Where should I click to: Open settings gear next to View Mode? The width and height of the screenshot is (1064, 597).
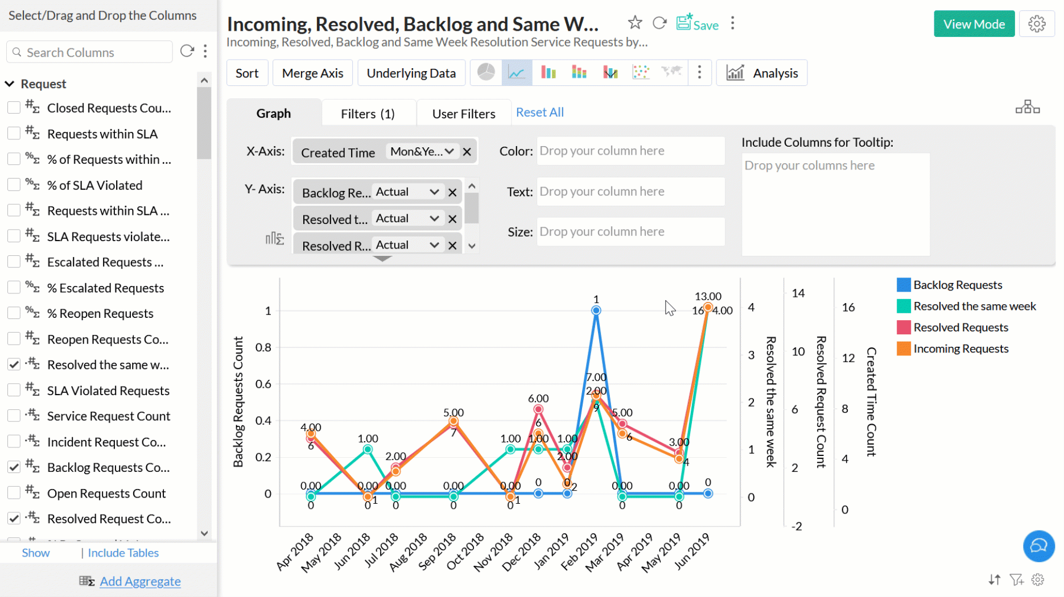coord(1037,24)
